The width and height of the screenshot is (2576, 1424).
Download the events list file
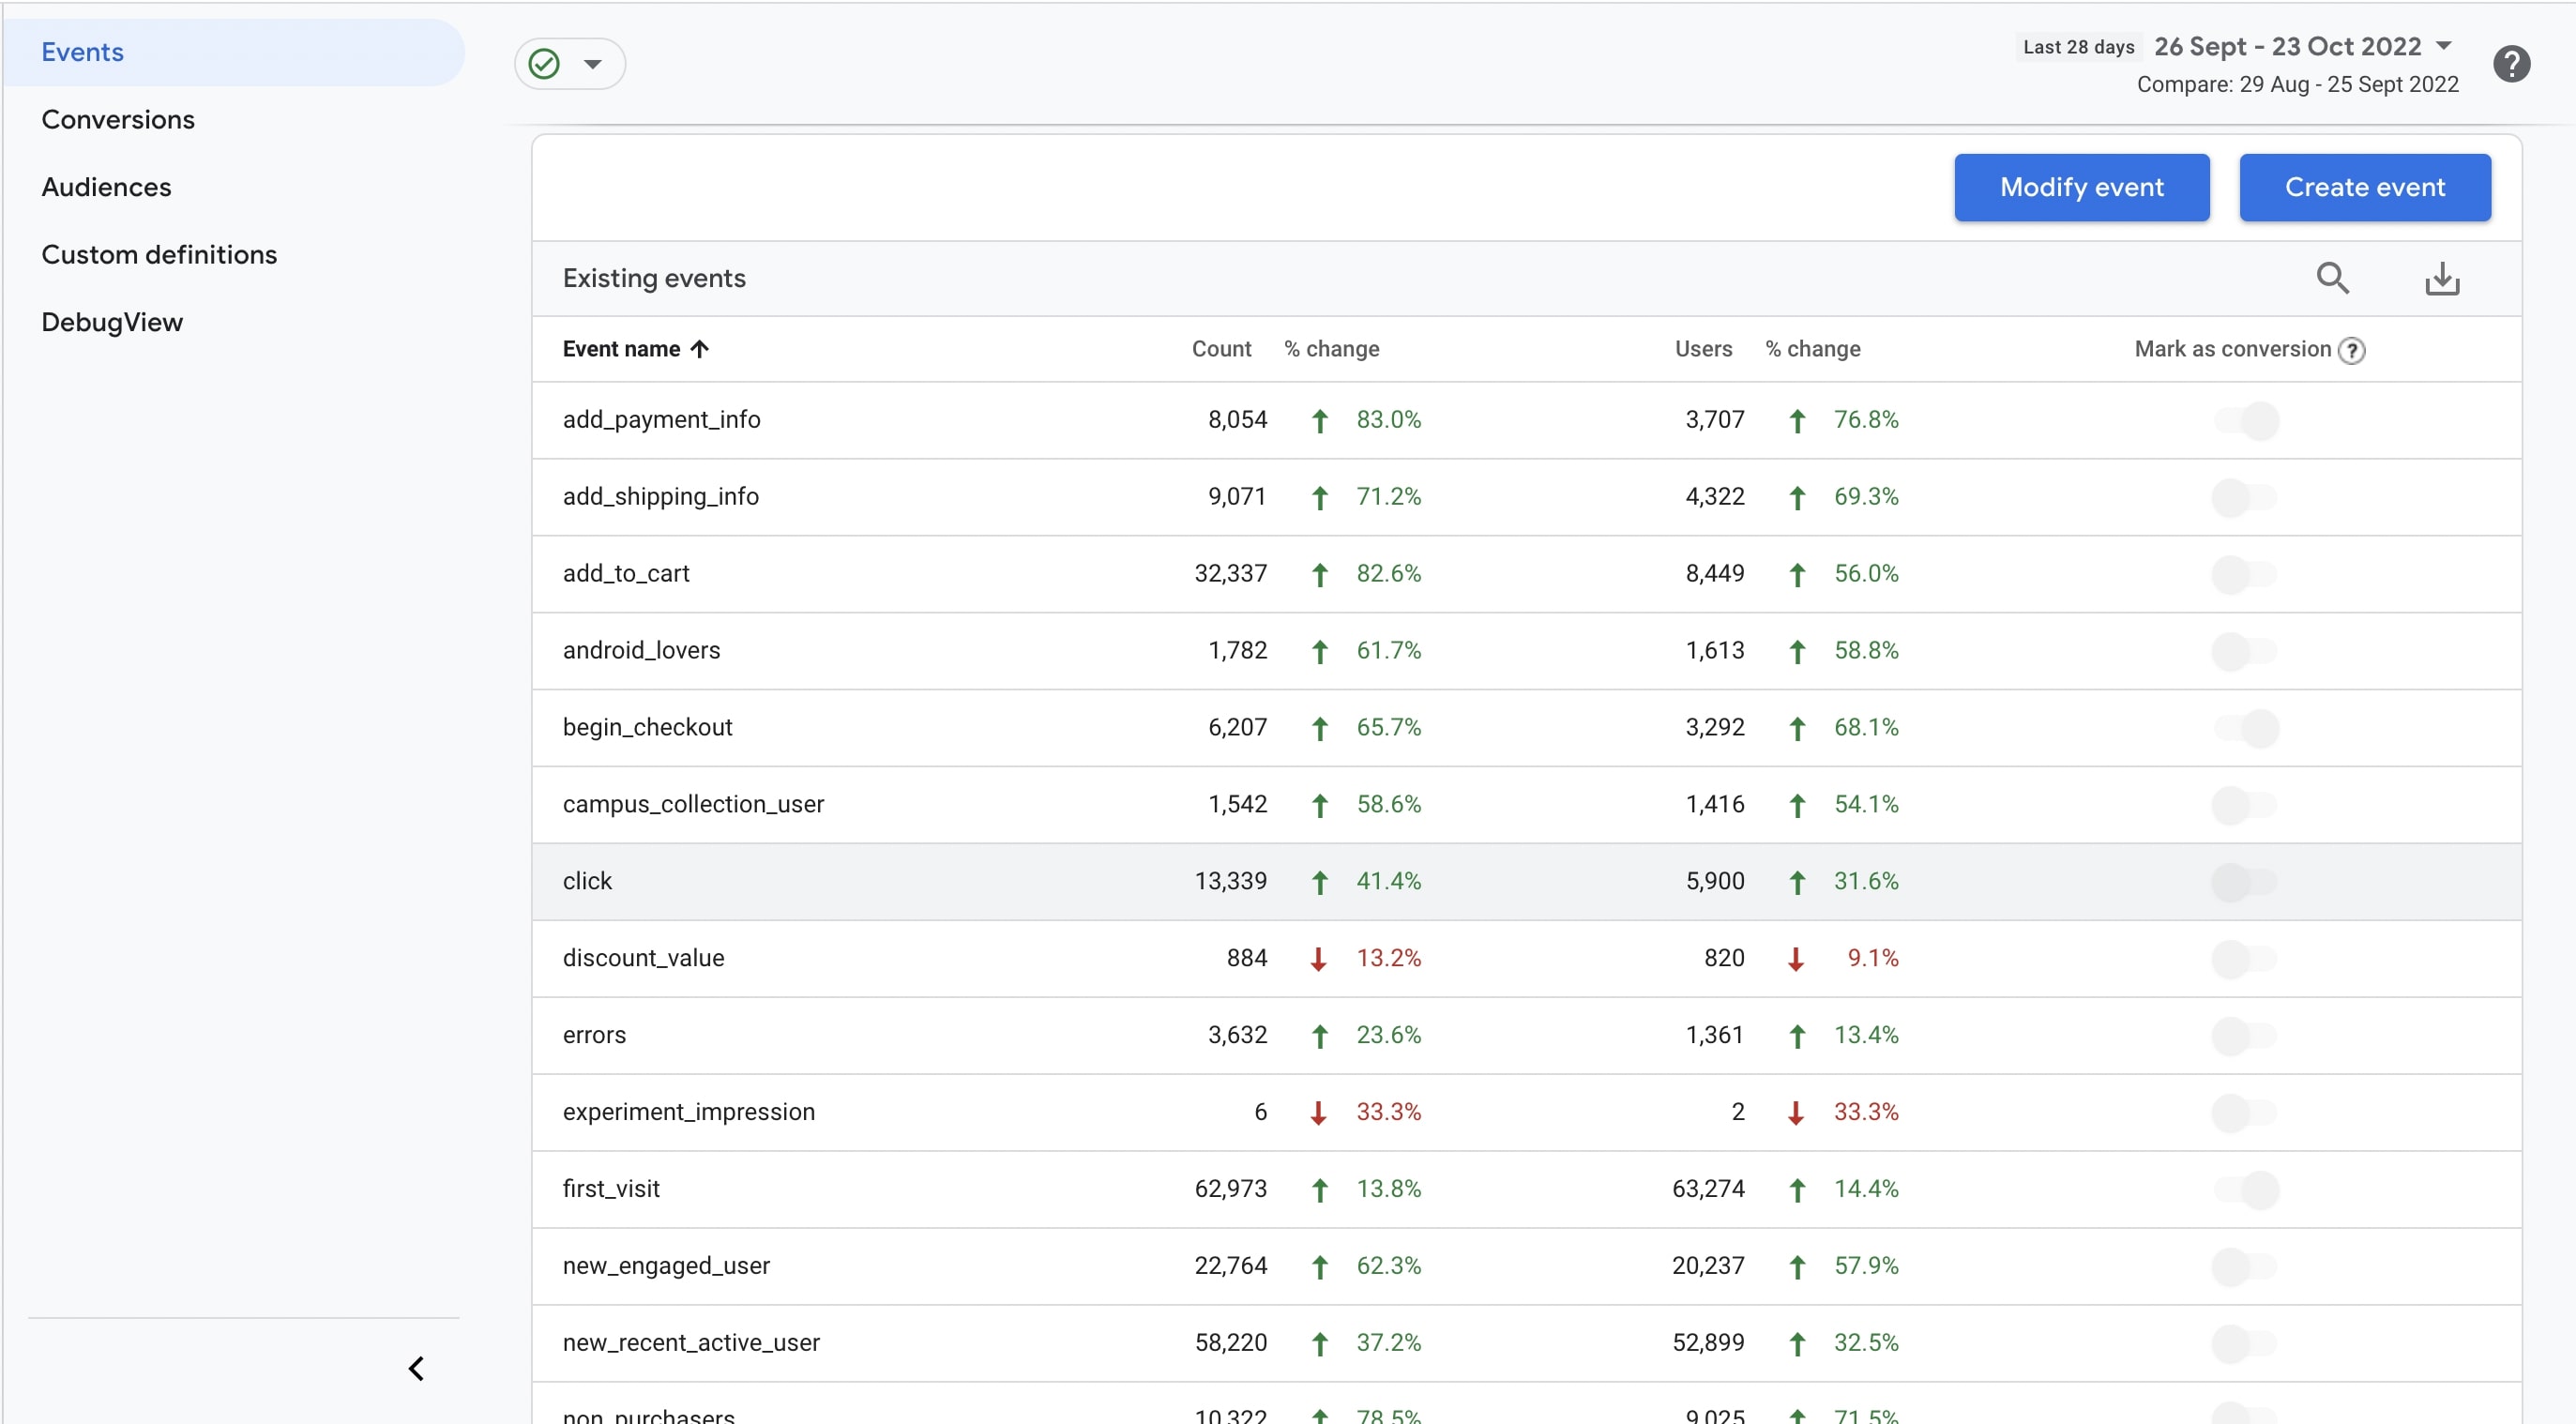pyautogui.click(x=2442, y=278)
